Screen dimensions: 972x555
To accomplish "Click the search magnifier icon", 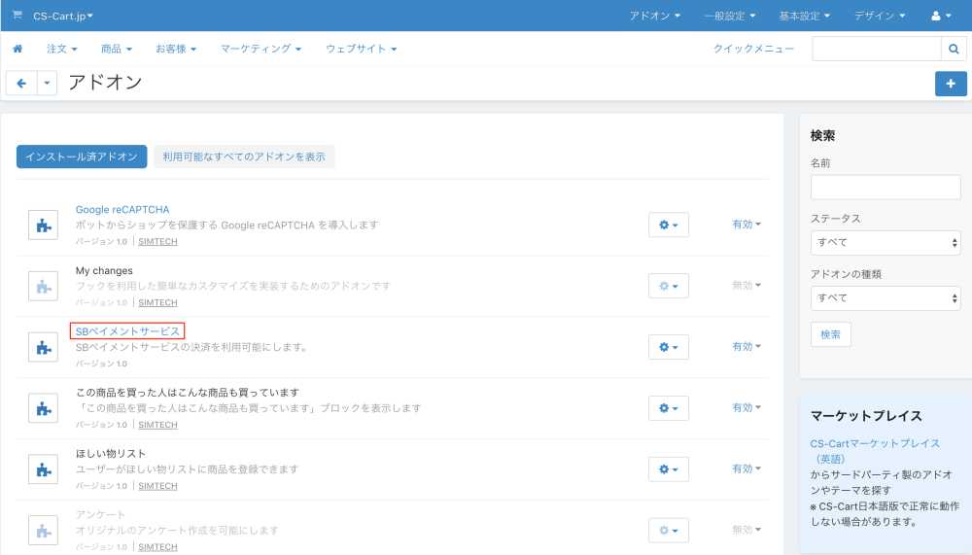I will pyautogui.click(x=954, y=49).
